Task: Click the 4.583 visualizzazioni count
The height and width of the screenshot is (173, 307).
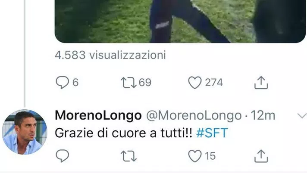Action: pos(110,55)
